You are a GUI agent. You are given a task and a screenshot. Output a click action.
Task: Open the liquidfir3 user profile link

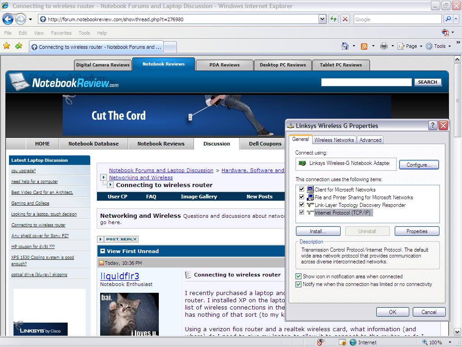(x=120, y=276)
